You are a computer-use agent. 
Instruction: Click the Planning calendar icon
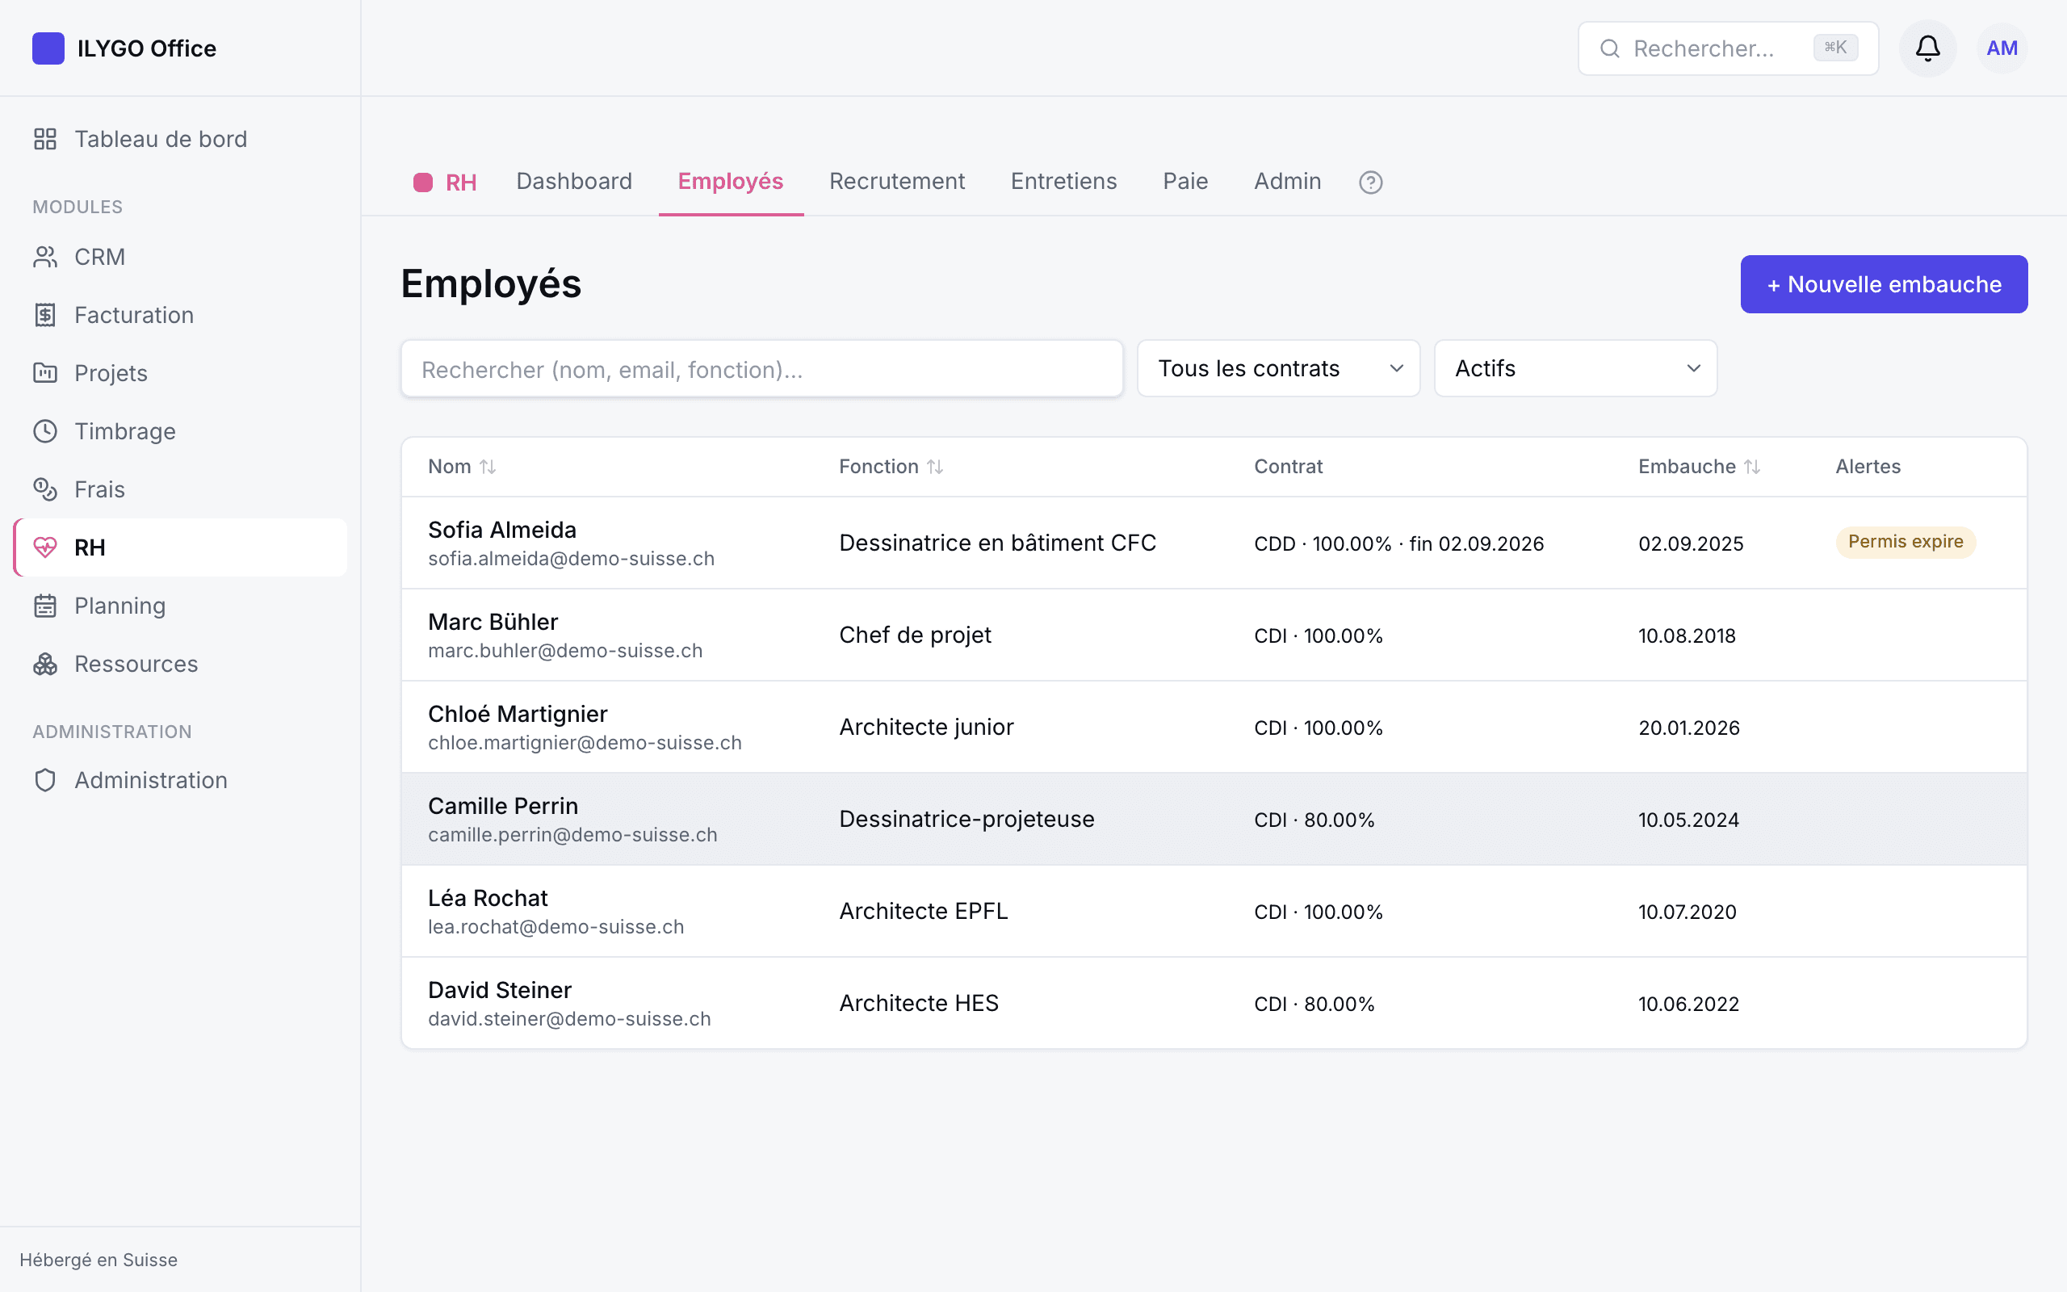click(45, 606)
